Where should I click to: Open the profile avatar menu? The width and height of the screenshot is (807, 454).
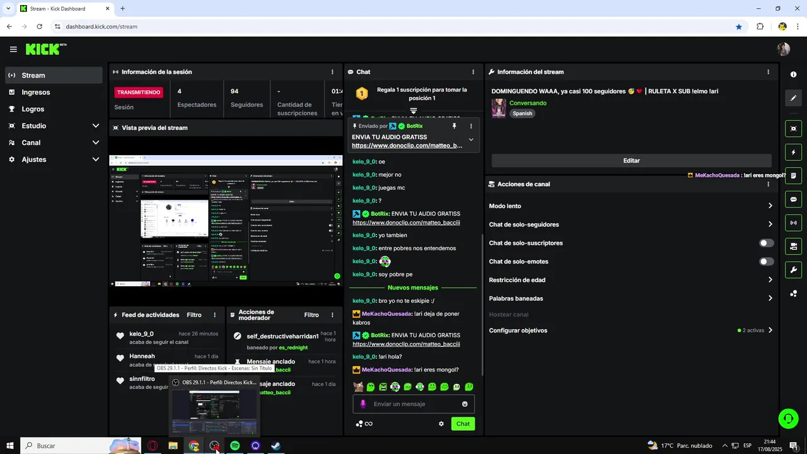[x=784, y=49]
